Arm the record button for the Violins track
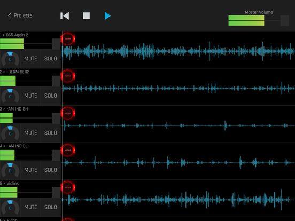 click(68, 187)
